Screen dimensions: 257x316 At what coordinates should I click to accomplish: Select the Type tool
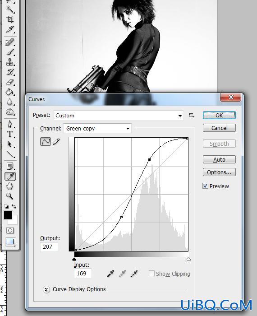coord(9,134)
